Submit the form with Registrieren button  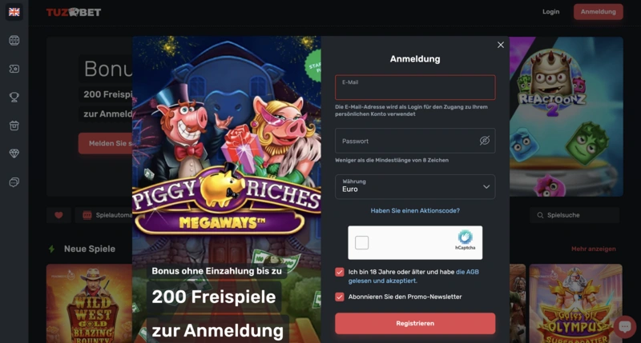click(415, 324)
